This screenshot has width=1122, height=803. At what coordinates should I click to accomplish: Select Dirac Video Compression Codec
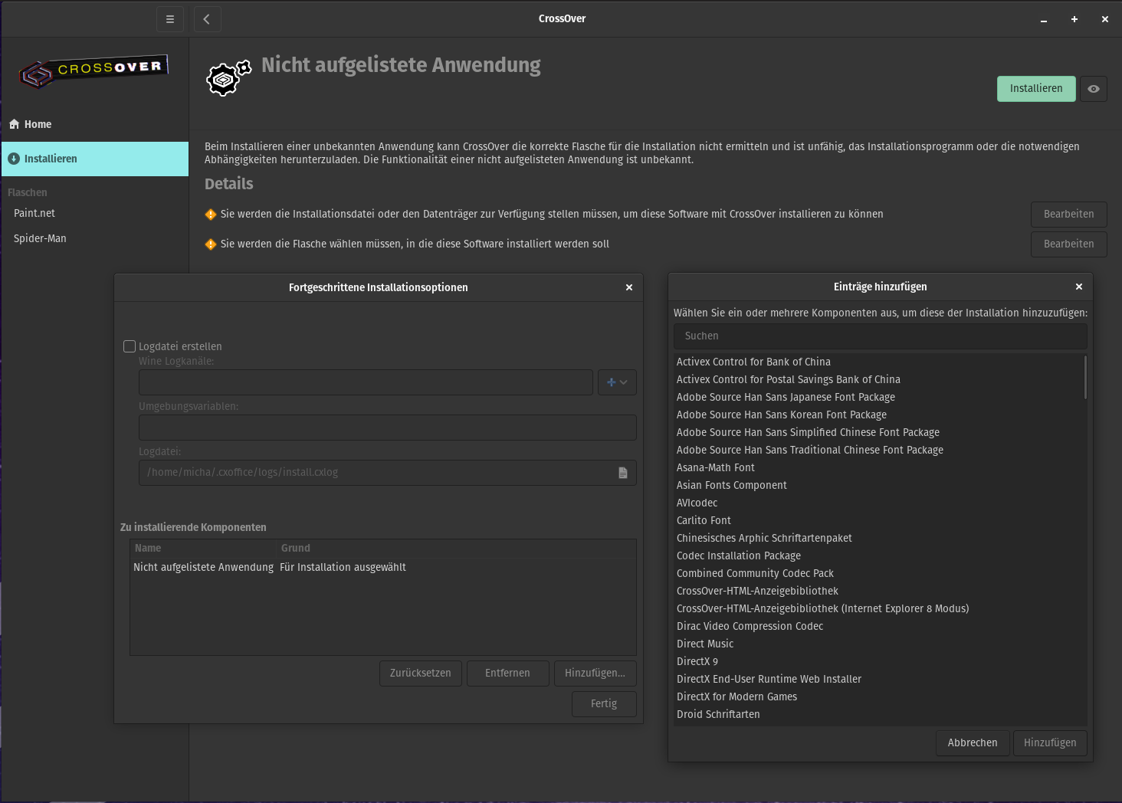[x=878, y=627]
